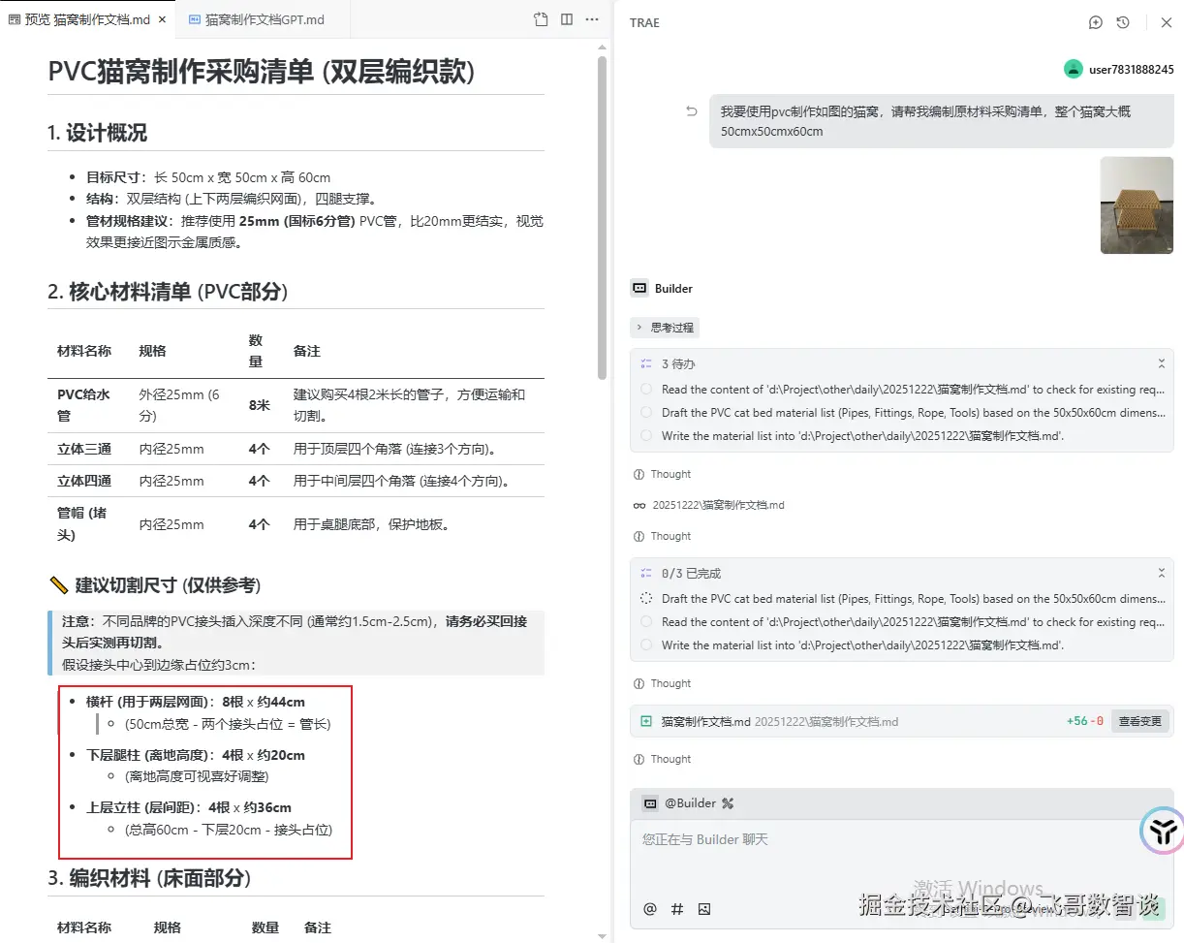Click the list icon beside '3 待办'

coord(646,363)
